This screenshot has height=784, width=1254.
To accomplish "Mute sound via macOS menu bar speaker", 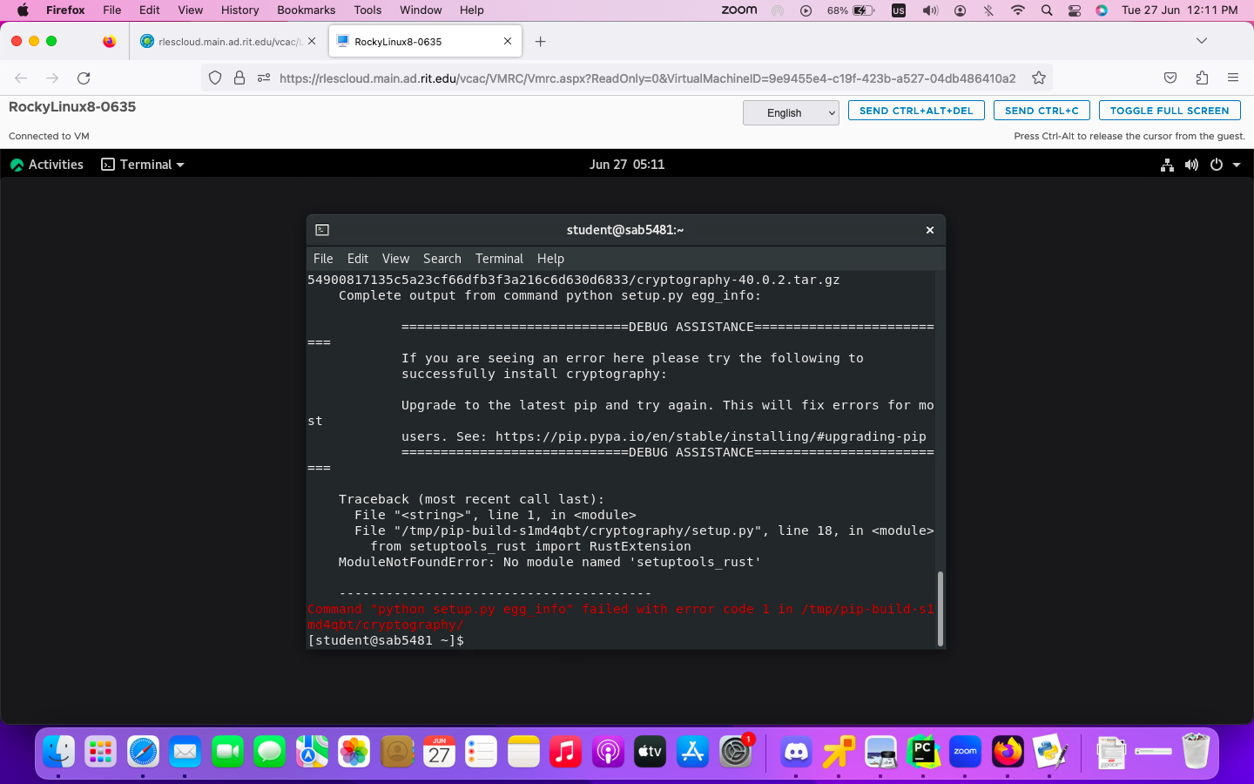I will coord(930,10).
